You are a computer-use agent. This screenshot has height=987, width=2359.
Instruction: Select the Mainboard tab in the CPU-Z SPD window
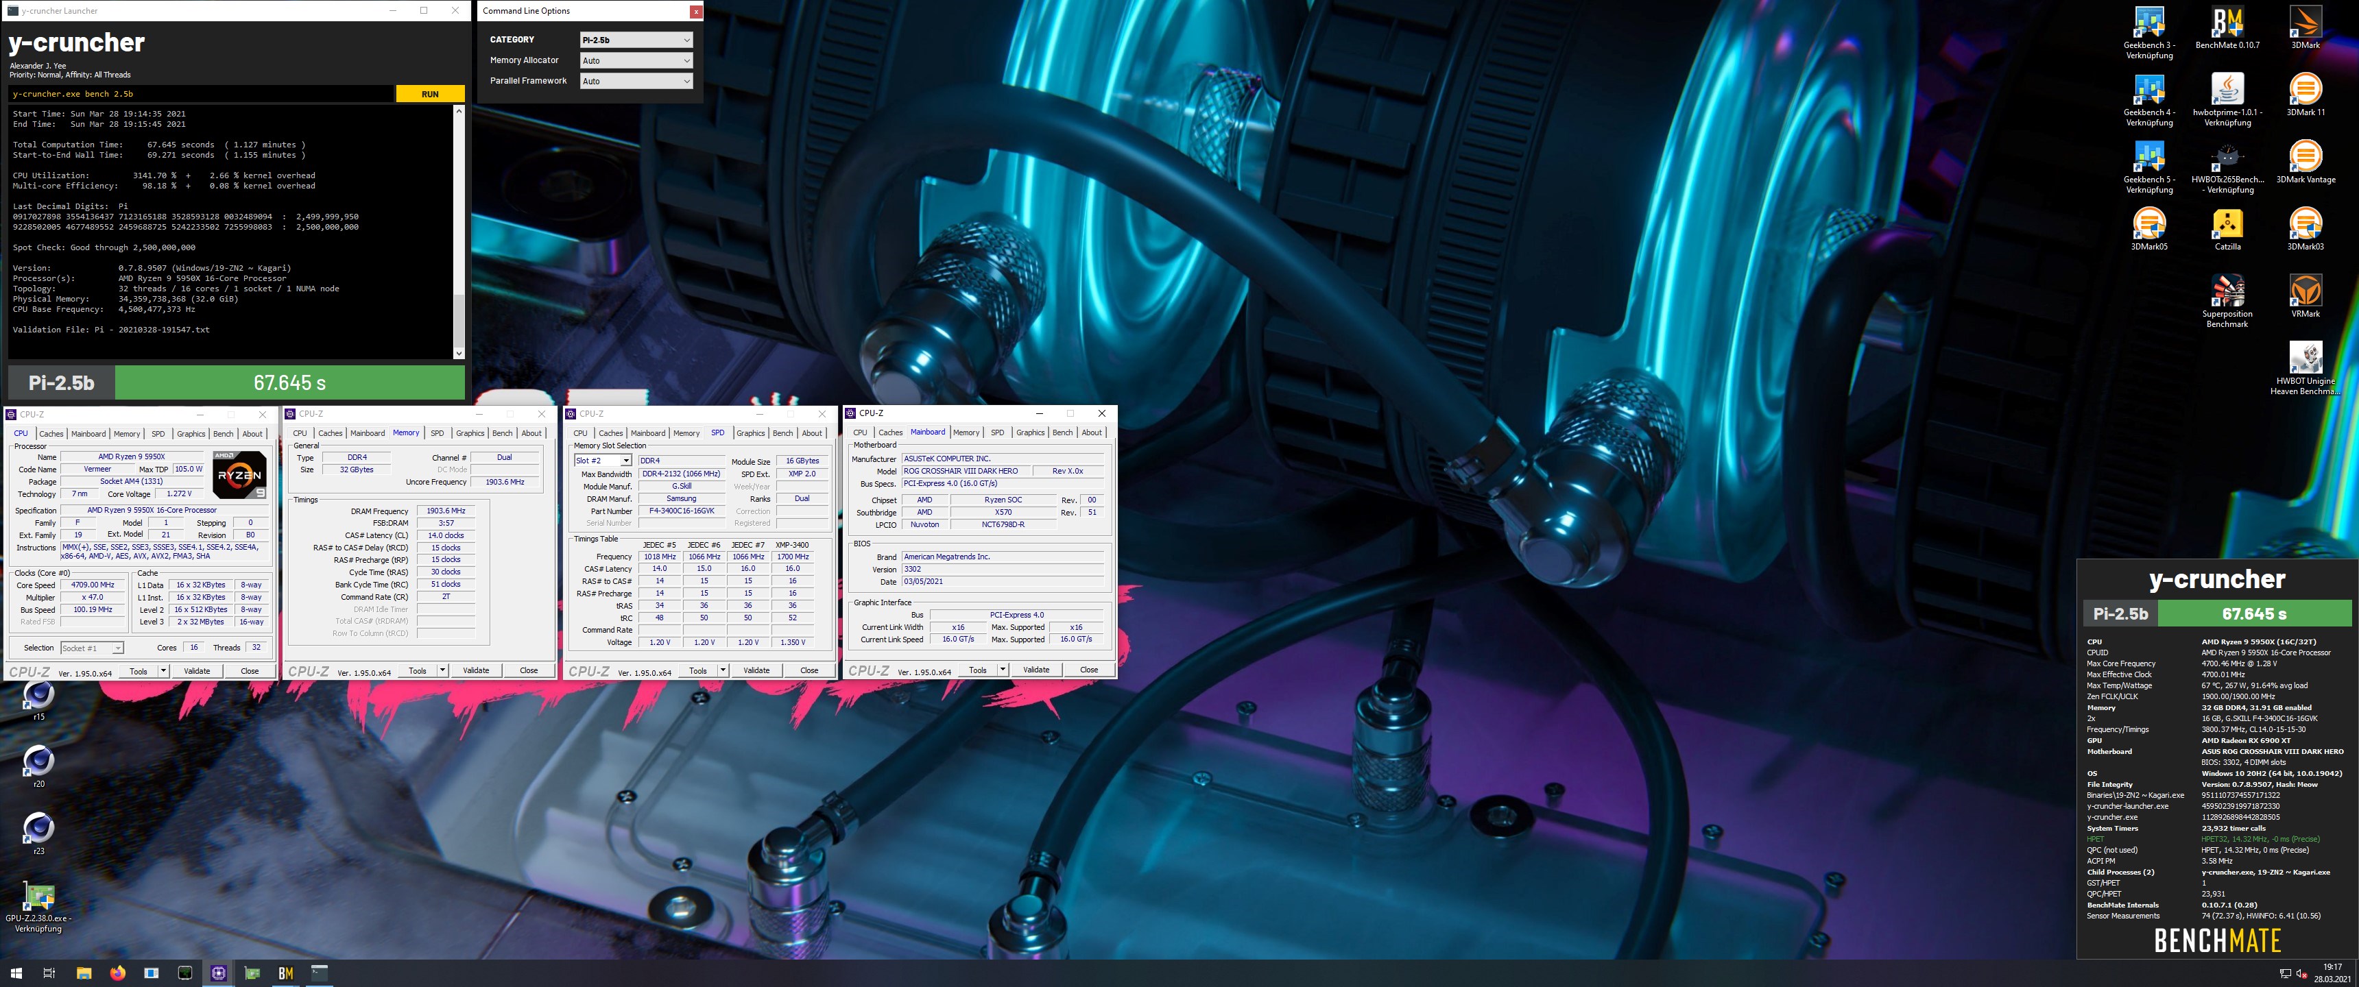pyautogui.click(x=647, y=434)
